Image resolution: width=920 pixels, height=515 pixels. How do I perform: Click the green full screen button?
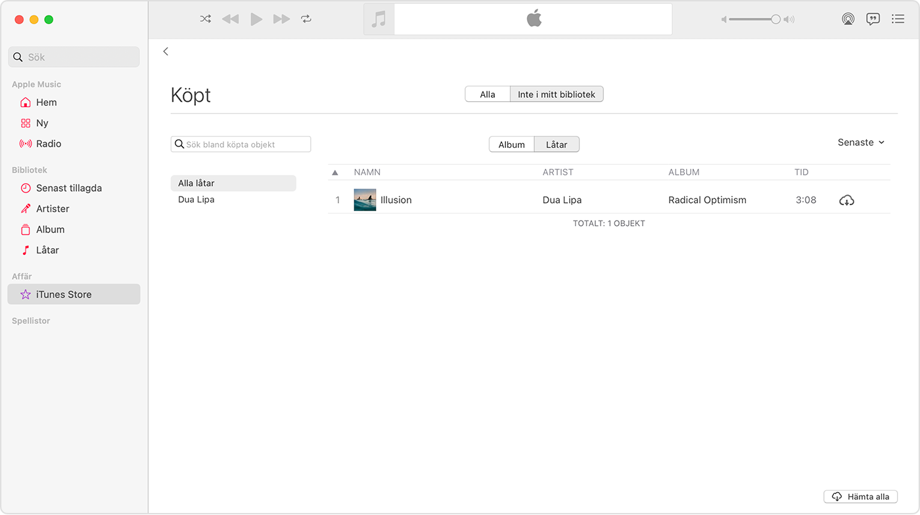pos(49,20)
